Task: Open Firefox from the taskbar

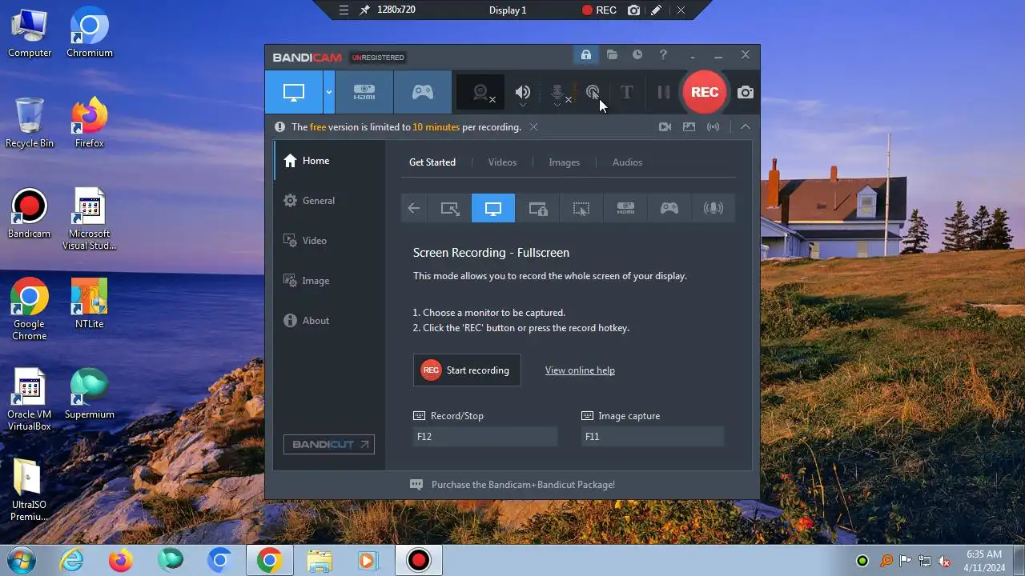Action: pos(121,561)
